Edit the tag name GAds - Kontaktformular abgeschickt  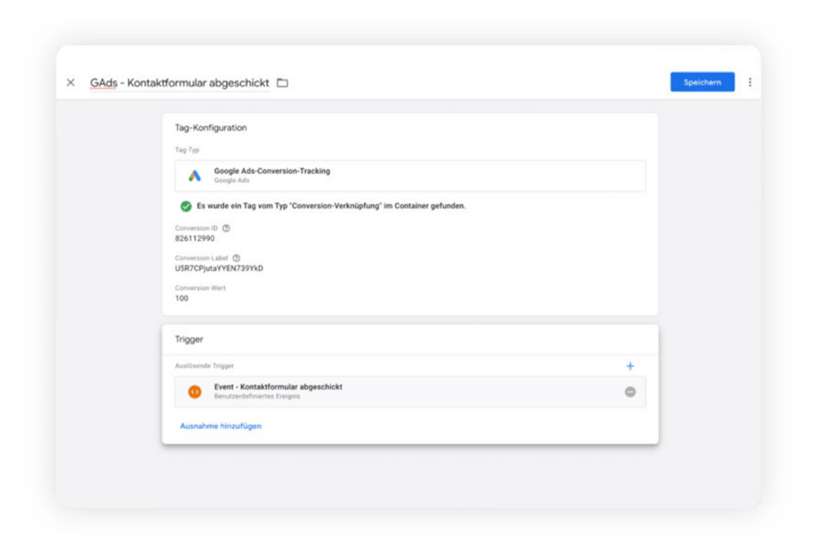tap(179, 83)
